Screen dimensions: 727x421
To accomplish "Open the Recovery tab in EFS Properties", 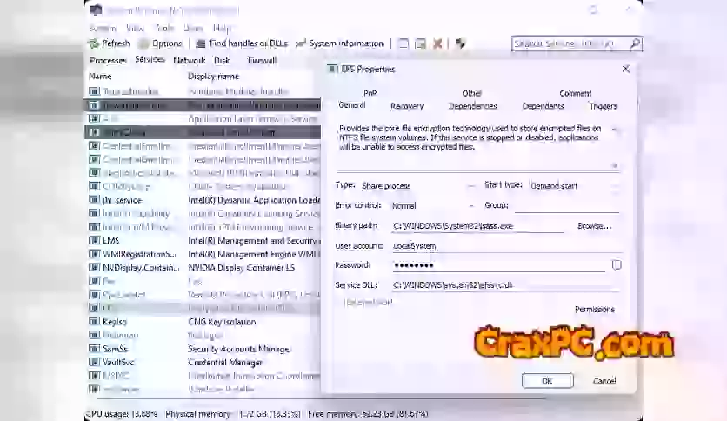I will [x=407, y=106].
